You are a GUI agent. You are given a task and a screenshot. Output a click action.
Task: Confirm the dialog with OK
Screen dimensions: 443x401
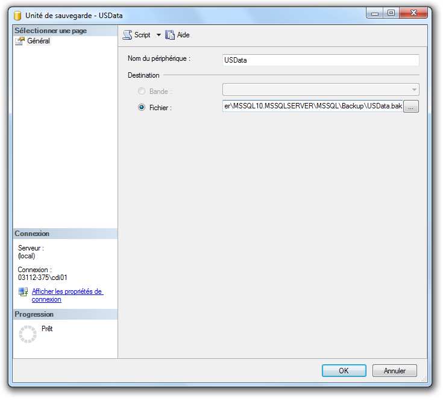344,371
